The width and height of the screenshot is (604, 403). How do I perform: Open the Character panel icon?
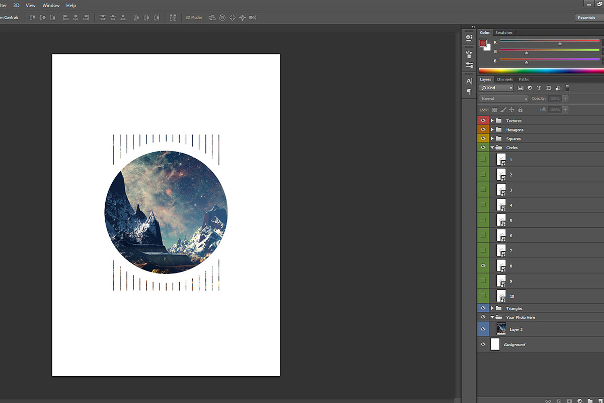pos(469,81)
